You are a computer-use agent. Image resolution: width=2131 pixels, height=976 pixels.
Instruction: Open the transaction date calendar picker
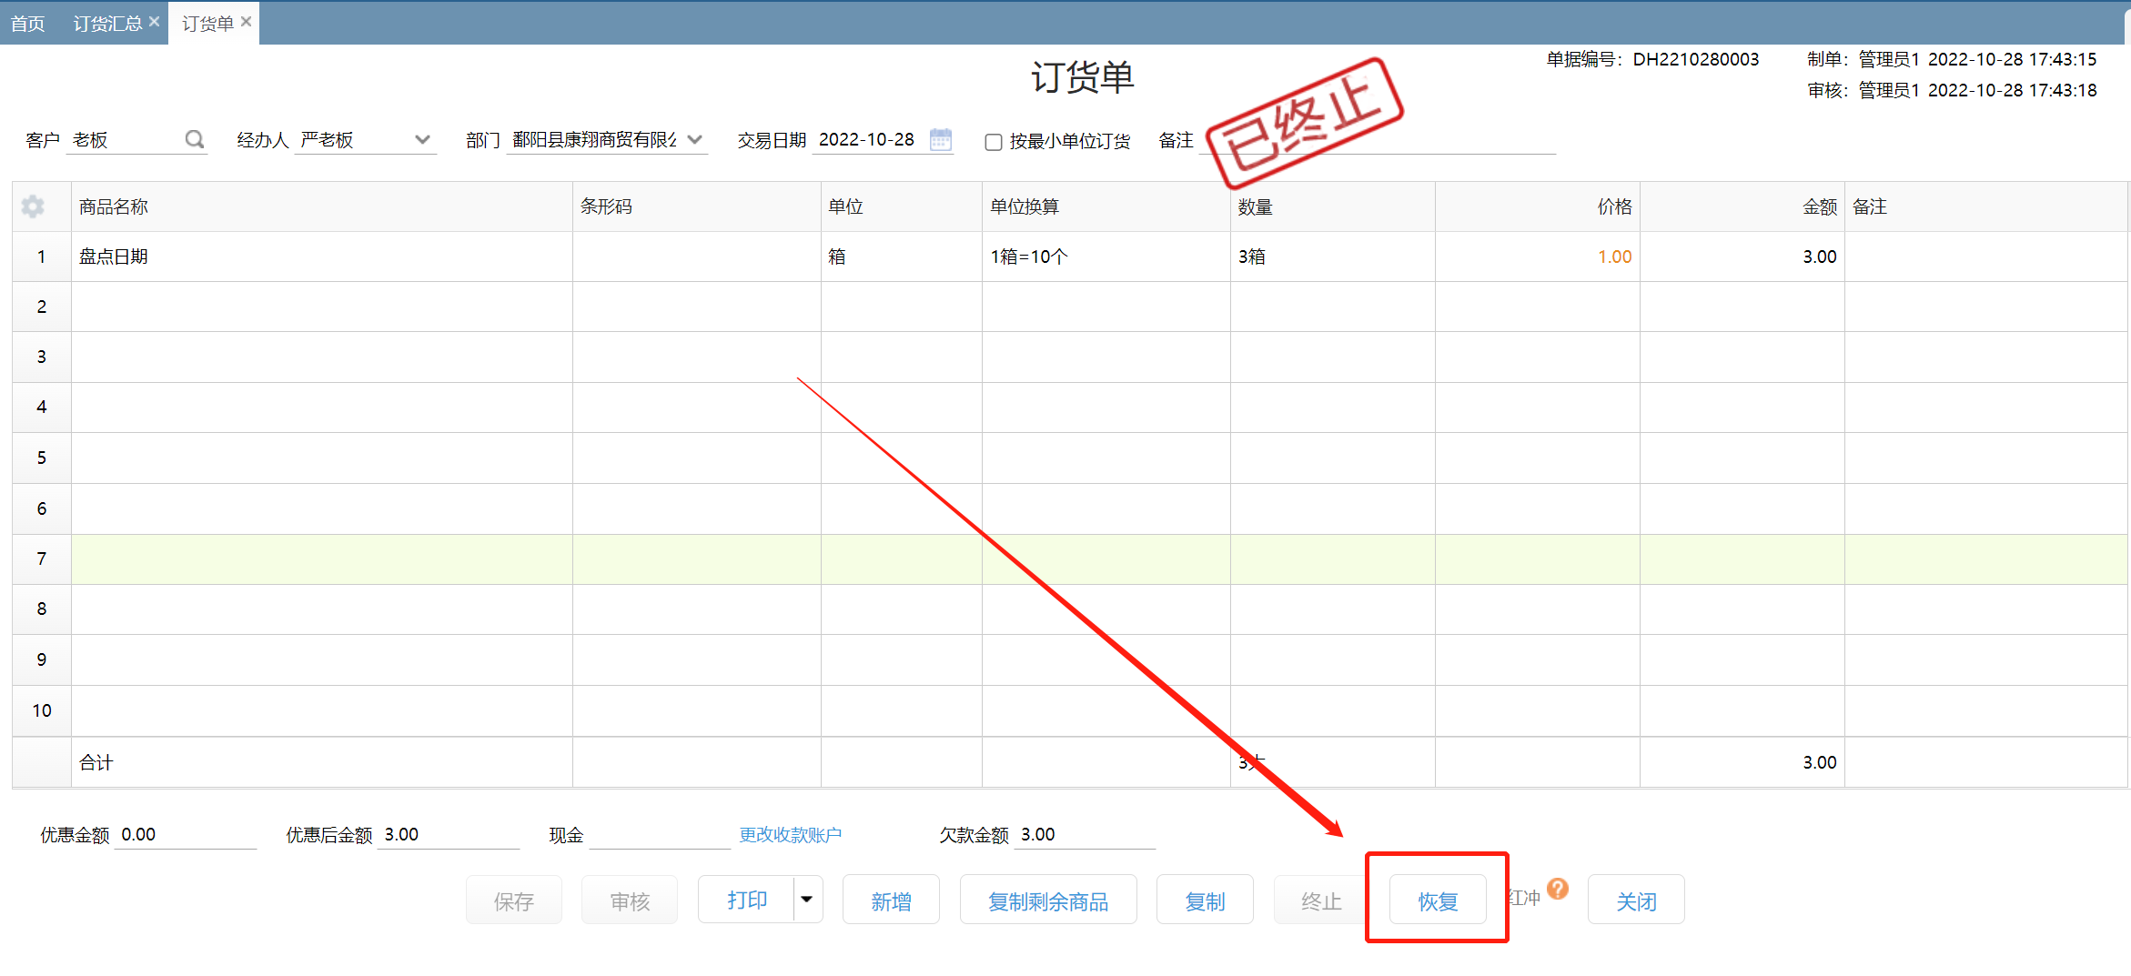[x=941, y=139]
